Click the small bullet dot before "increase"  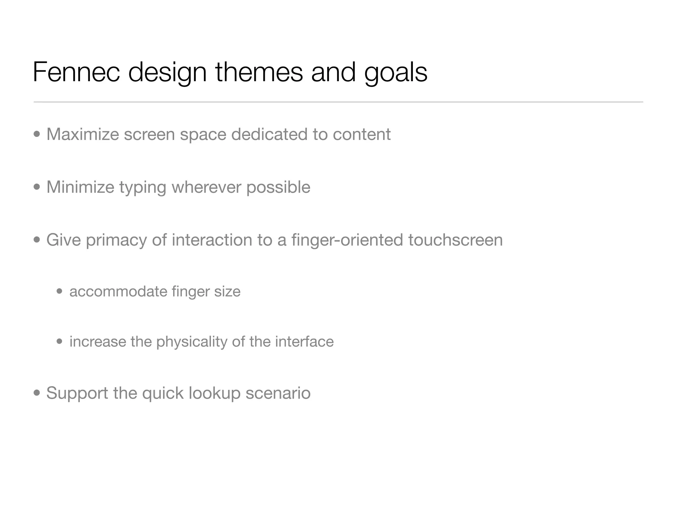(60, 342)
